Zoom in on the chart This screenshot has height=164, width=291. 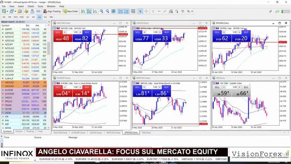tap(101, 11)
